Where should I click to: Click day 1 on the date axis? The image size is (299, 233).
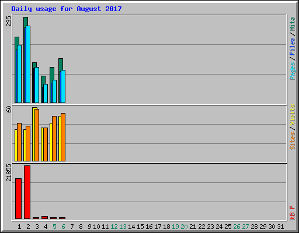click(19, 227)
